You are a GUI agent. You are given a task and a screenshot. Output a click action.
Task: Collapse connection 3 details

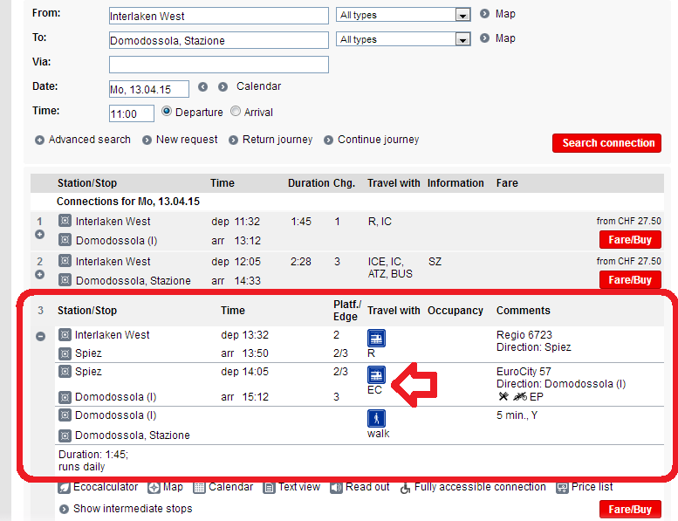tap(41, 336)
